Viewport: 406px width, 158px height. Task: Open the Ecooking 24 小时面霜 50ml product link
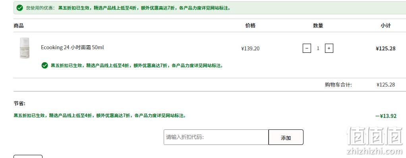(x=72, y=48)
